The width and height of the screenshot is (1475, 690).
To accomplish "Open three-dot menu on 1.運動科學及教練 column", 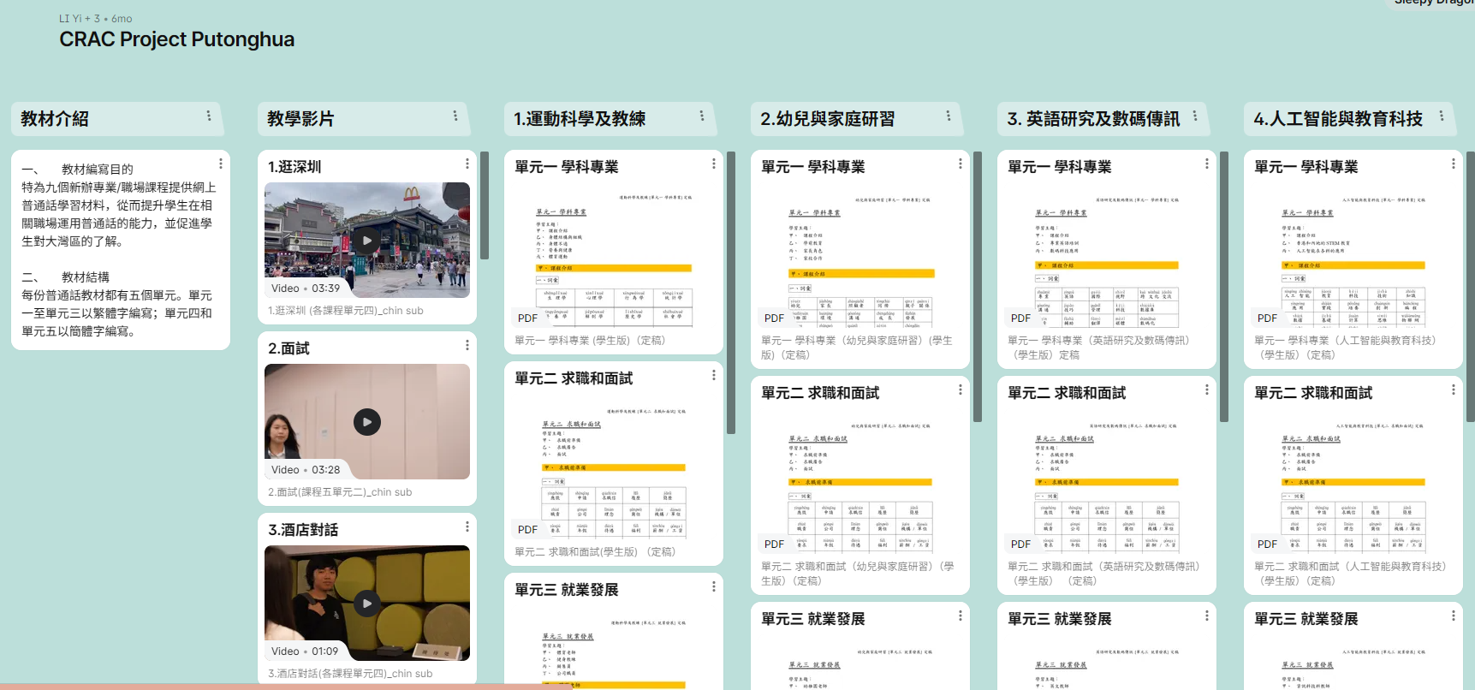I will pyautogui.click(x=702, y=116).
